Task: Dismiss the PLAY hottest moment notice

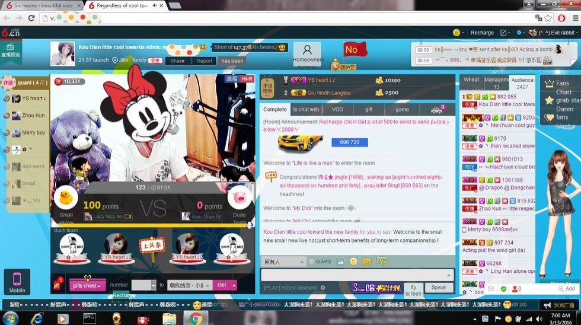Action: [x=323, y=288]
